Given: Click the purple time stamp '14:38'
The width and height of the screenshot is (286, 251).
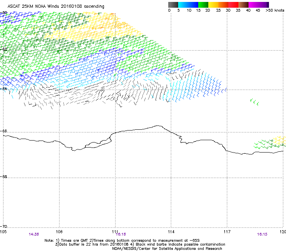Looking at the screenshot, I should pyautogui.click(x=34, y=234).
